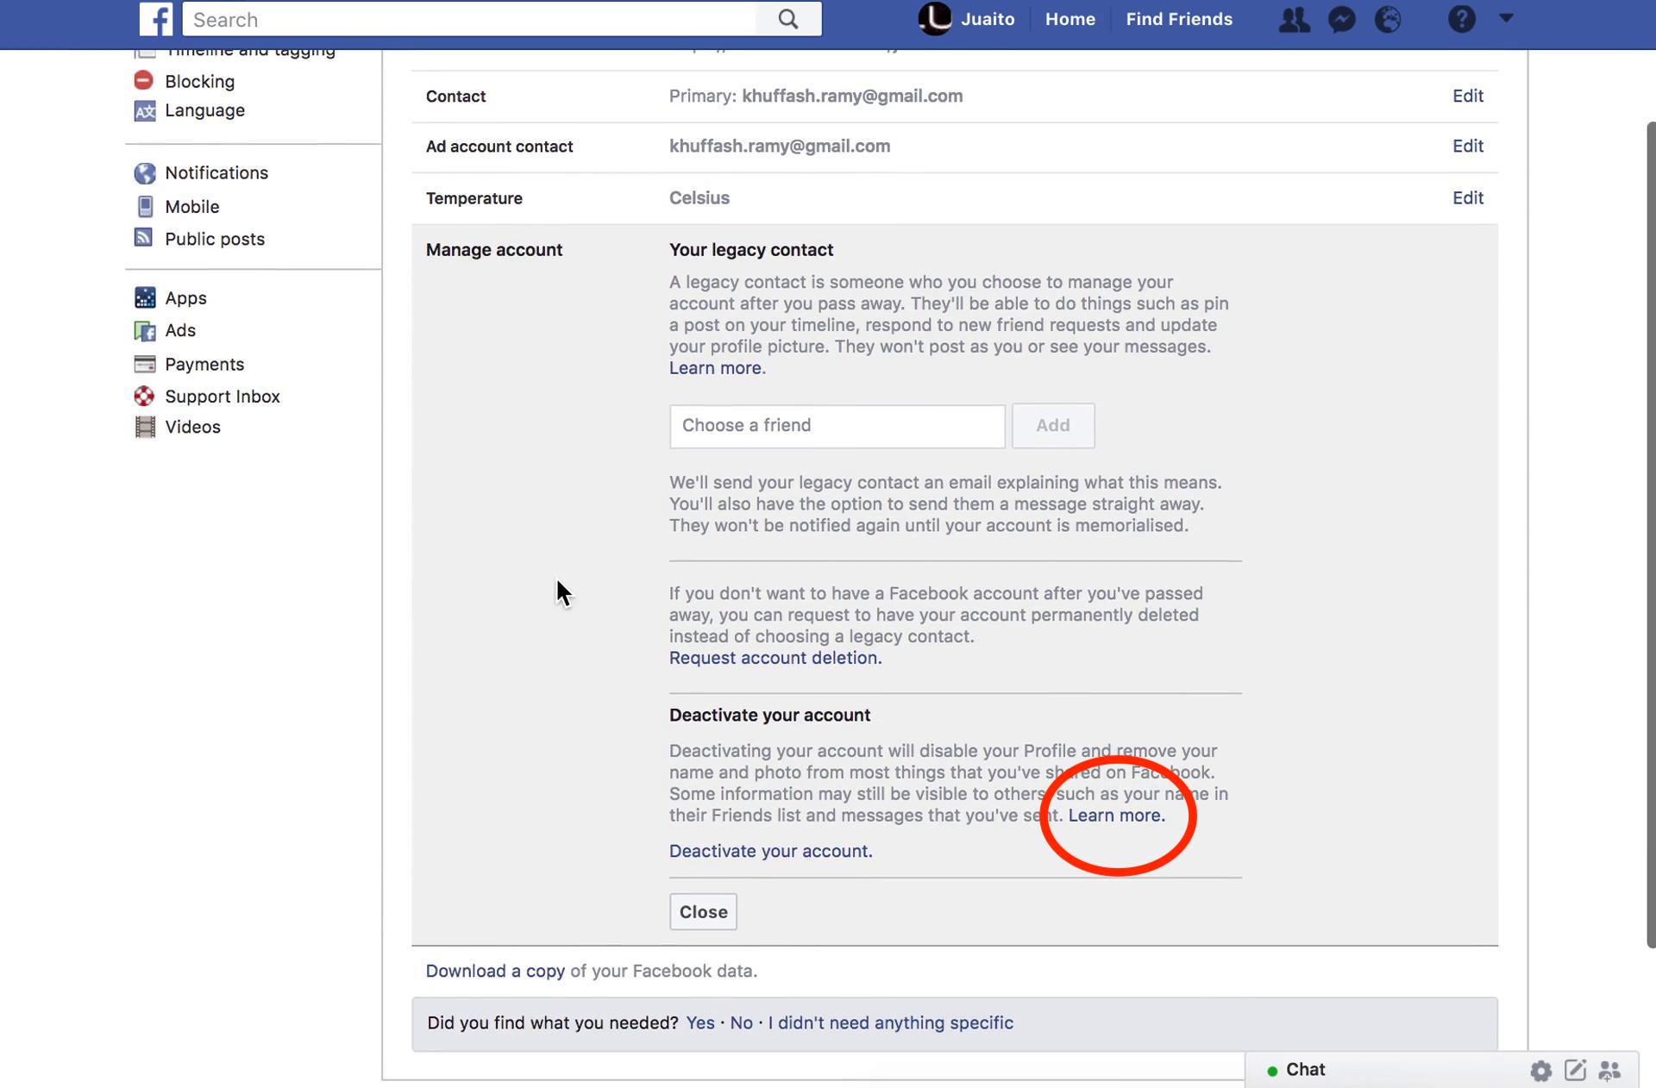Viewport: 1656px width, 1088px height.
Task: Click the new message compose icon
Action: (x=1575, y=1070)
